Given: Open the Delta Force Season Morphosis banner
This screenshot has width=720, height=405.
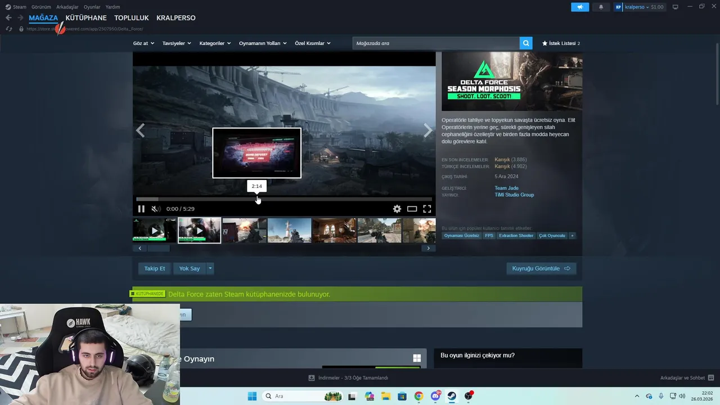Looking at the screenshot, I should click(512, 82).
